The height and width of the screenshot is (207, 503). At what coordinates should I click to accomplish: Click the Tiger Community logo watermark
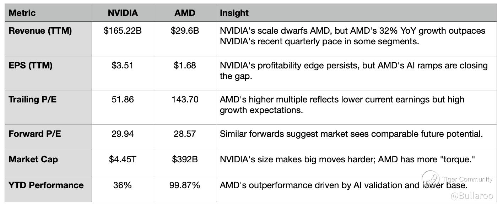click(430, 180)
